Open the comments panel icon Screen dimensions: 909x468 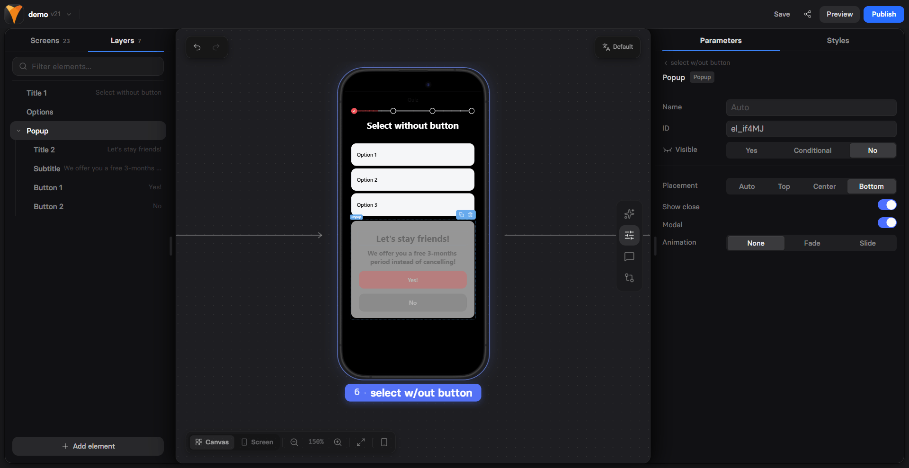(629, 256)
